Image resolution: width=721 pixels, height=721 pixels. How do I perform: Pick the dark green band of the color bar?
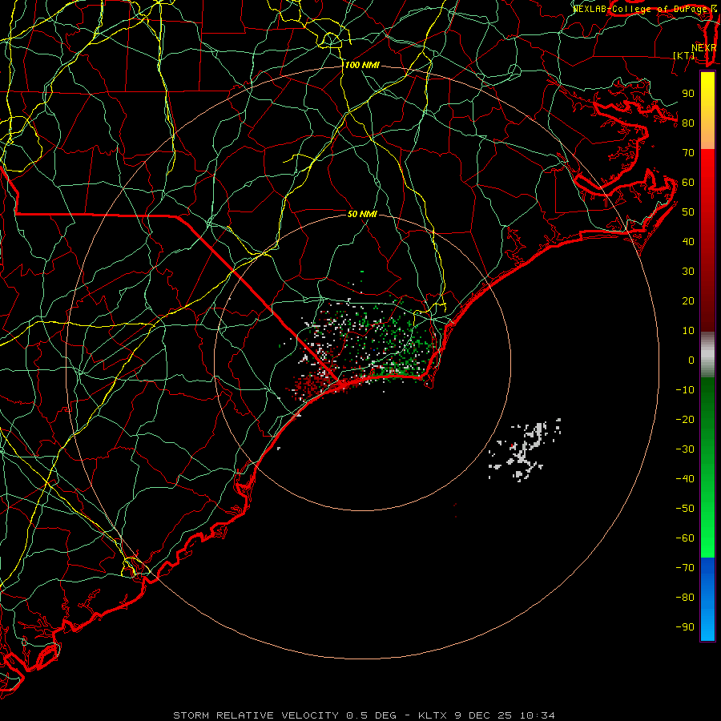pos(707,405)
